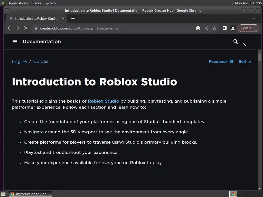This screenshot has height=197, width=263.
Task: Open a new browser tab
Action: click(73, 18)
